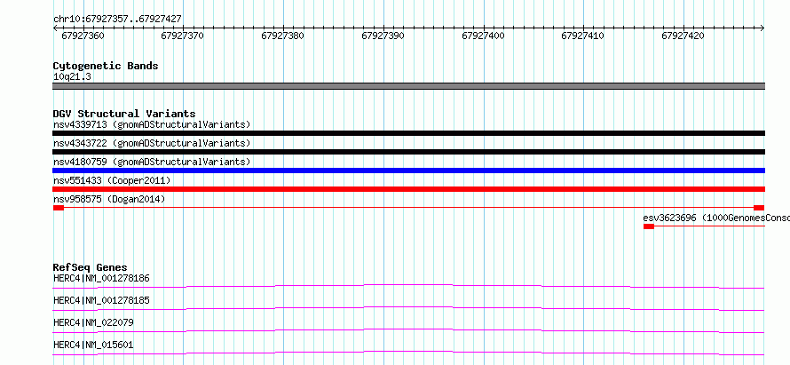This screenshot has height=365, width=790.
Task: Click the blue bar for nsv4180759
Action: 408,171
